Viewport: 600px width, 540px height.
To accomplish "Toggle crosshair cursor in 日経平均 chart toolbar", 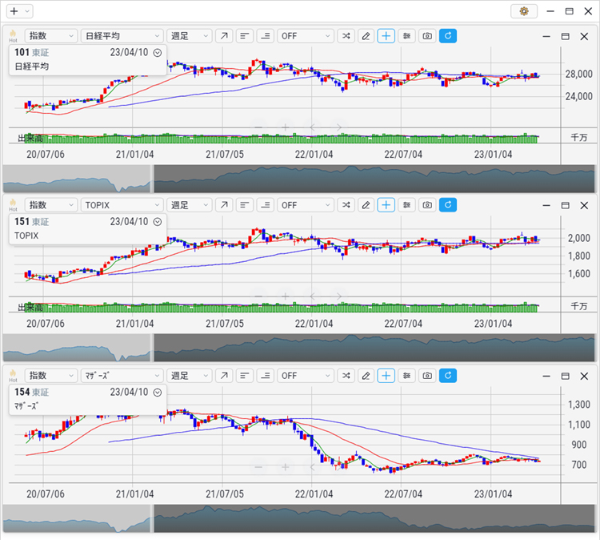I will [386, 36].
